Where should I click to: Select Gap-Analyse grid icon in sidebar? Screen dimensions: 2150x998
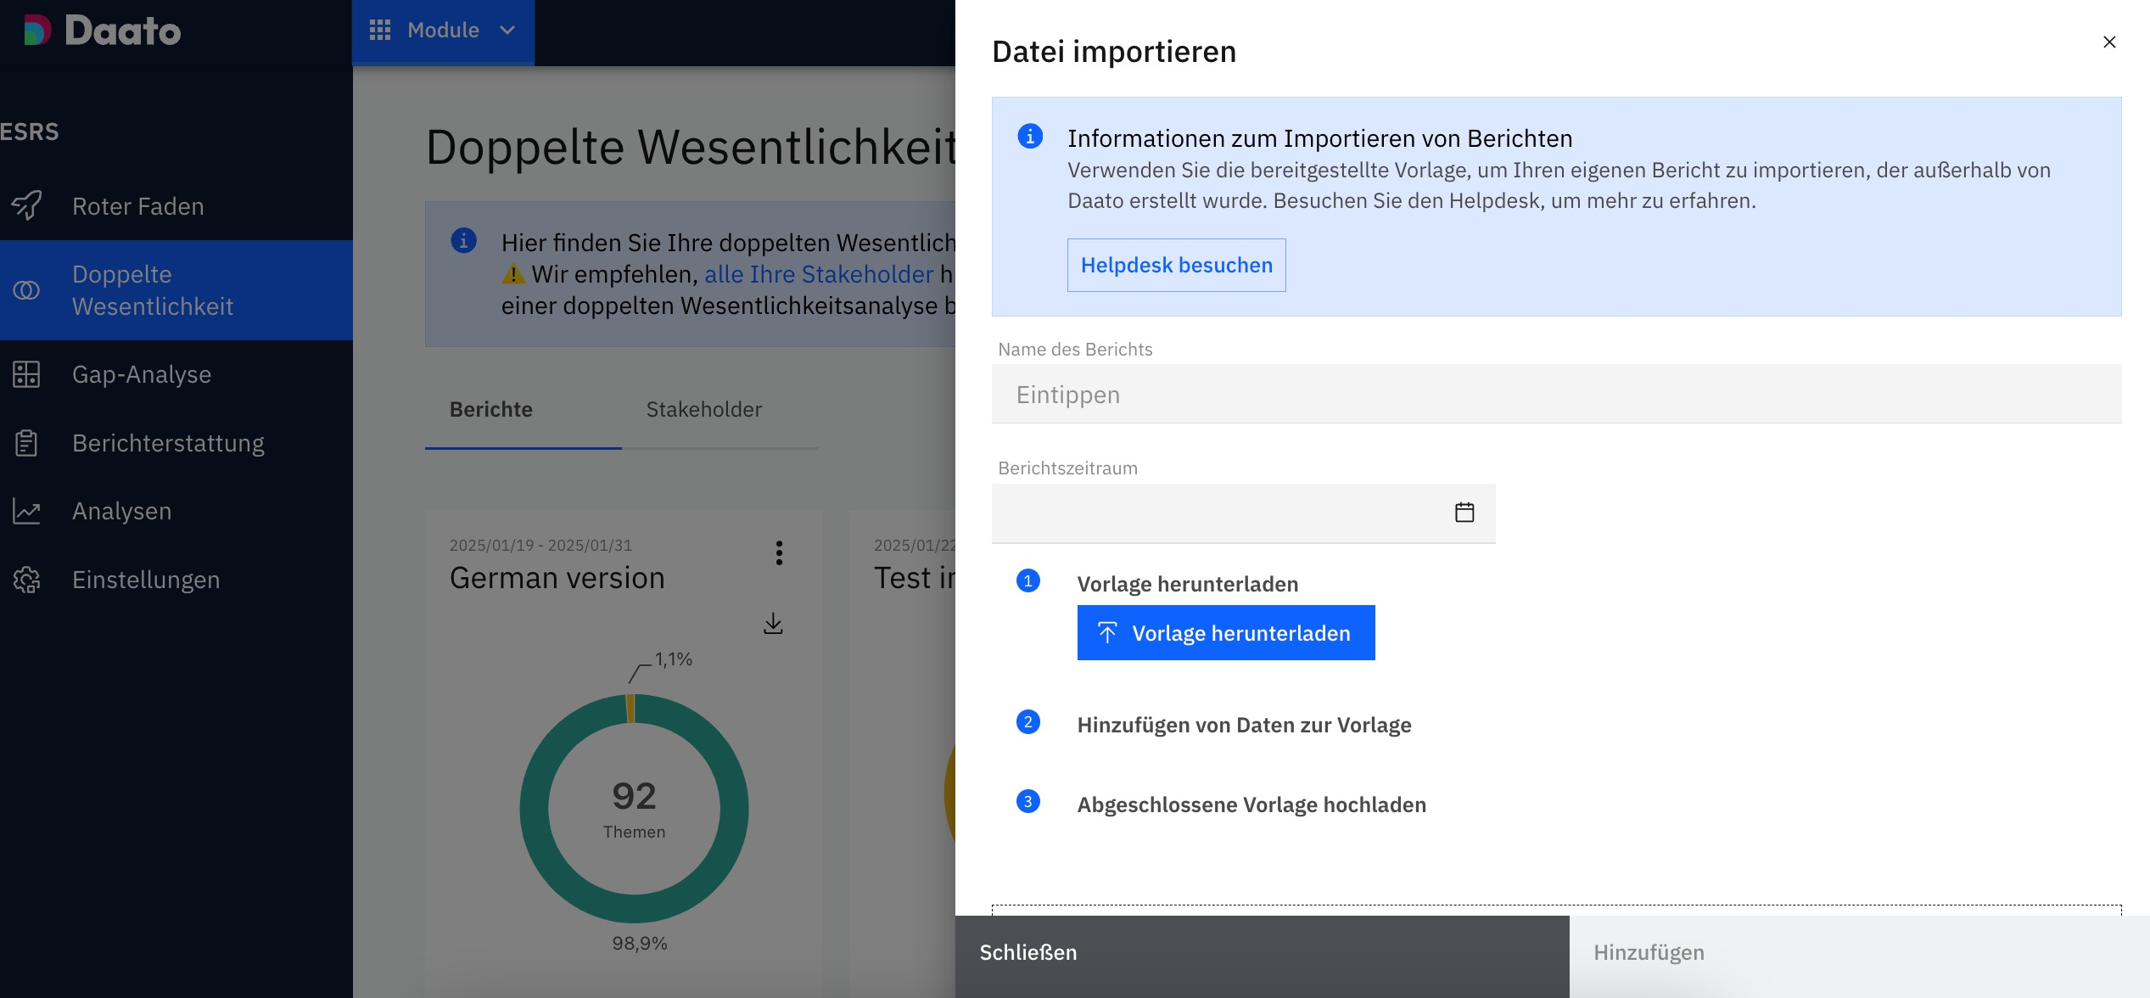tap(26, 374)
